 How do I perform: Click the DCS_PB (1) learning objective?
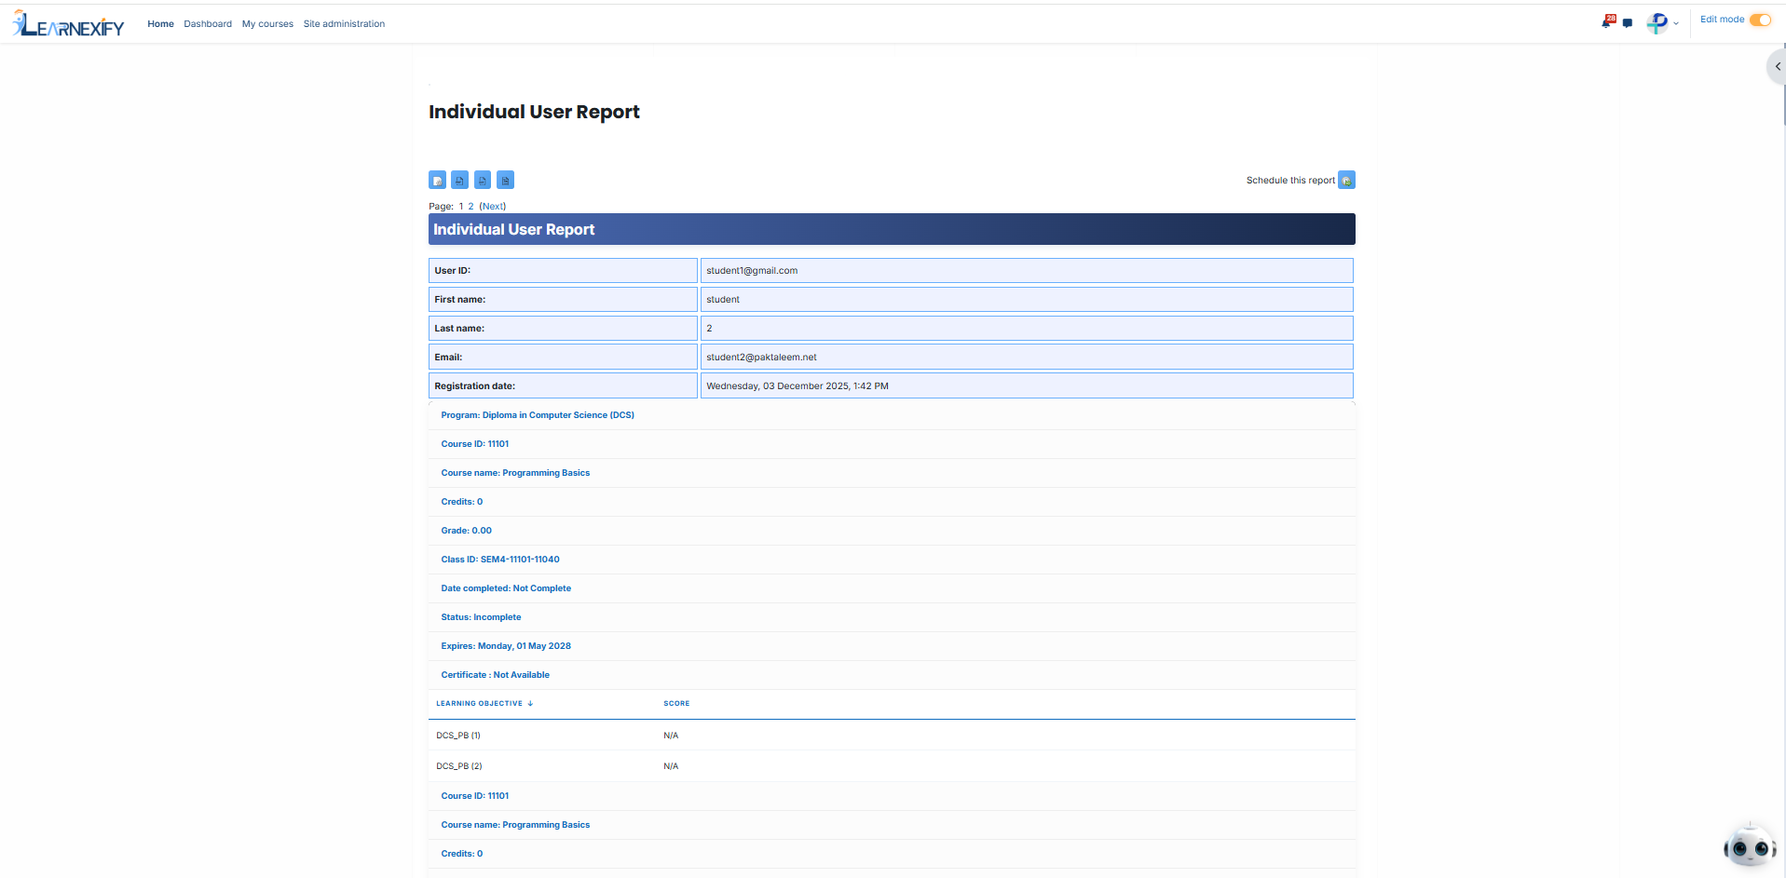(x=458, y=736)
